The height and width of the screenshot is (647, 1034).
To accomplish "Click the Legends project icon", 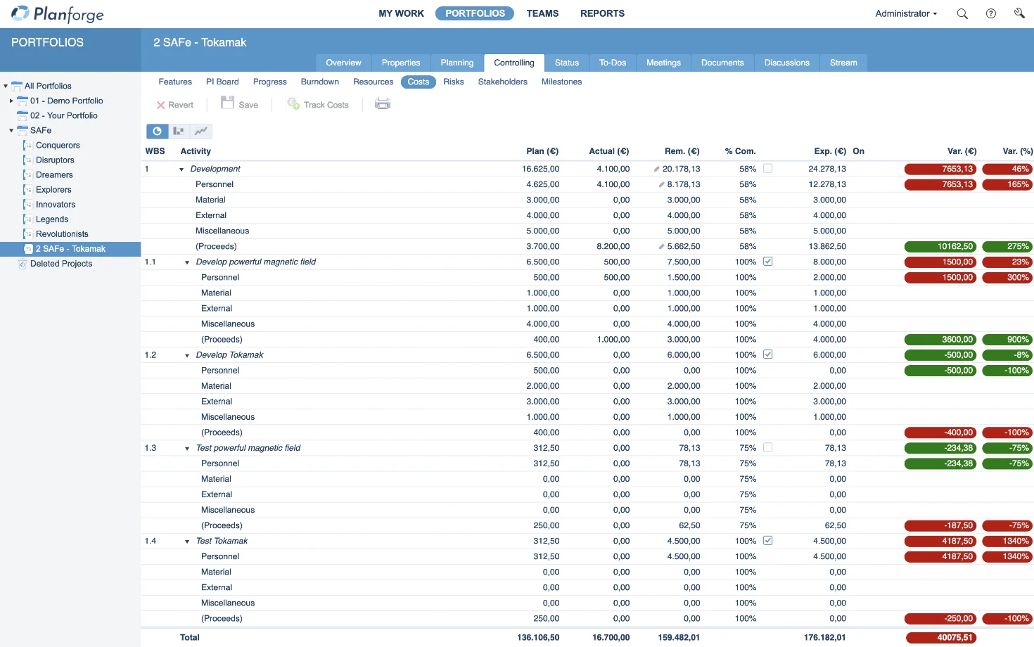I will (27, 219).
